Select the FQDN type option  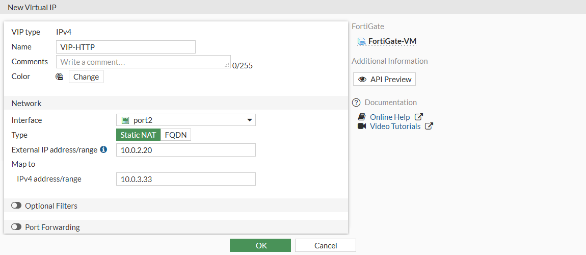pyautogui.click(x=176, y=135)
